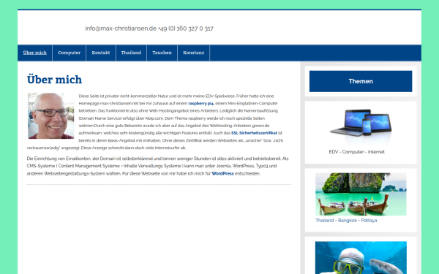Click the Über mich page heading
This screenshot has height=274, width=439.
(55, 80)
